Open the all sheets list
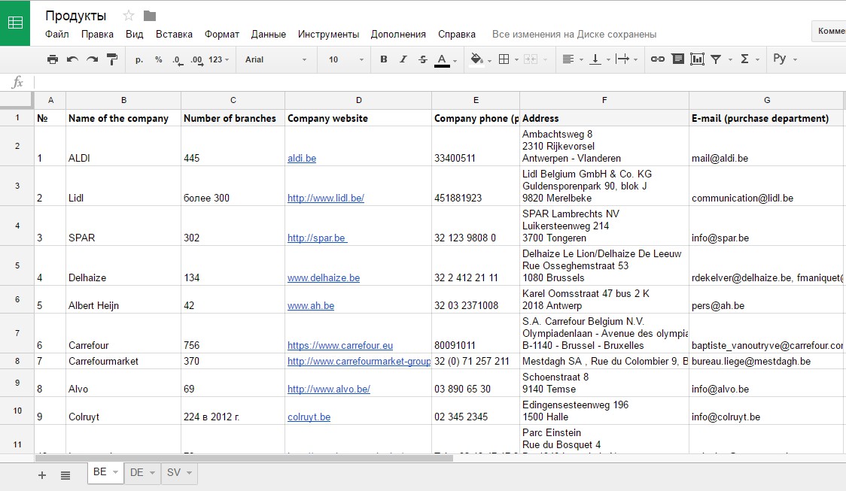This screenshot has height=491, width=846. point(65,475)
